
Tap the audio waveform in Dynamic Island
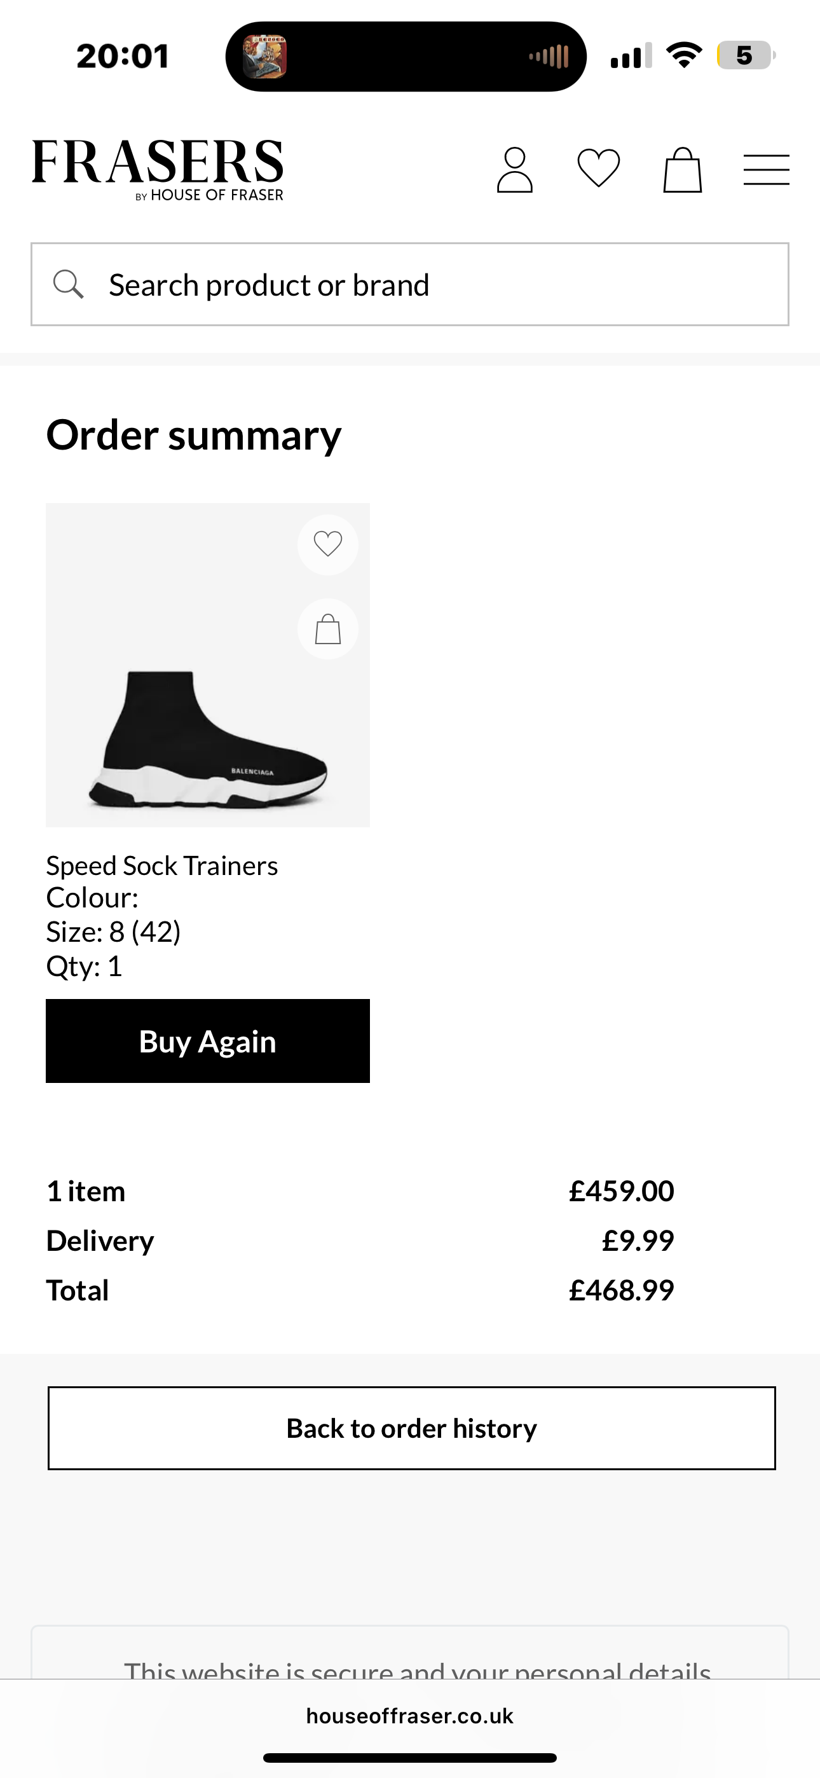coord(549,57)
